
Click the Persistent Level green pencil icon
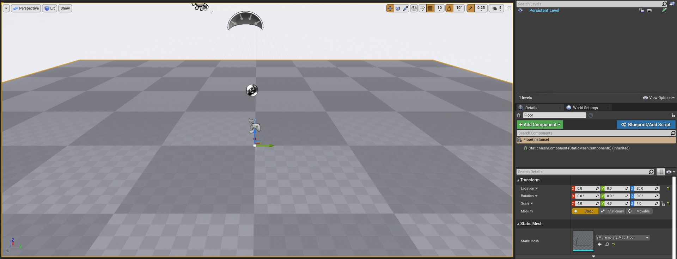[664, 11]
